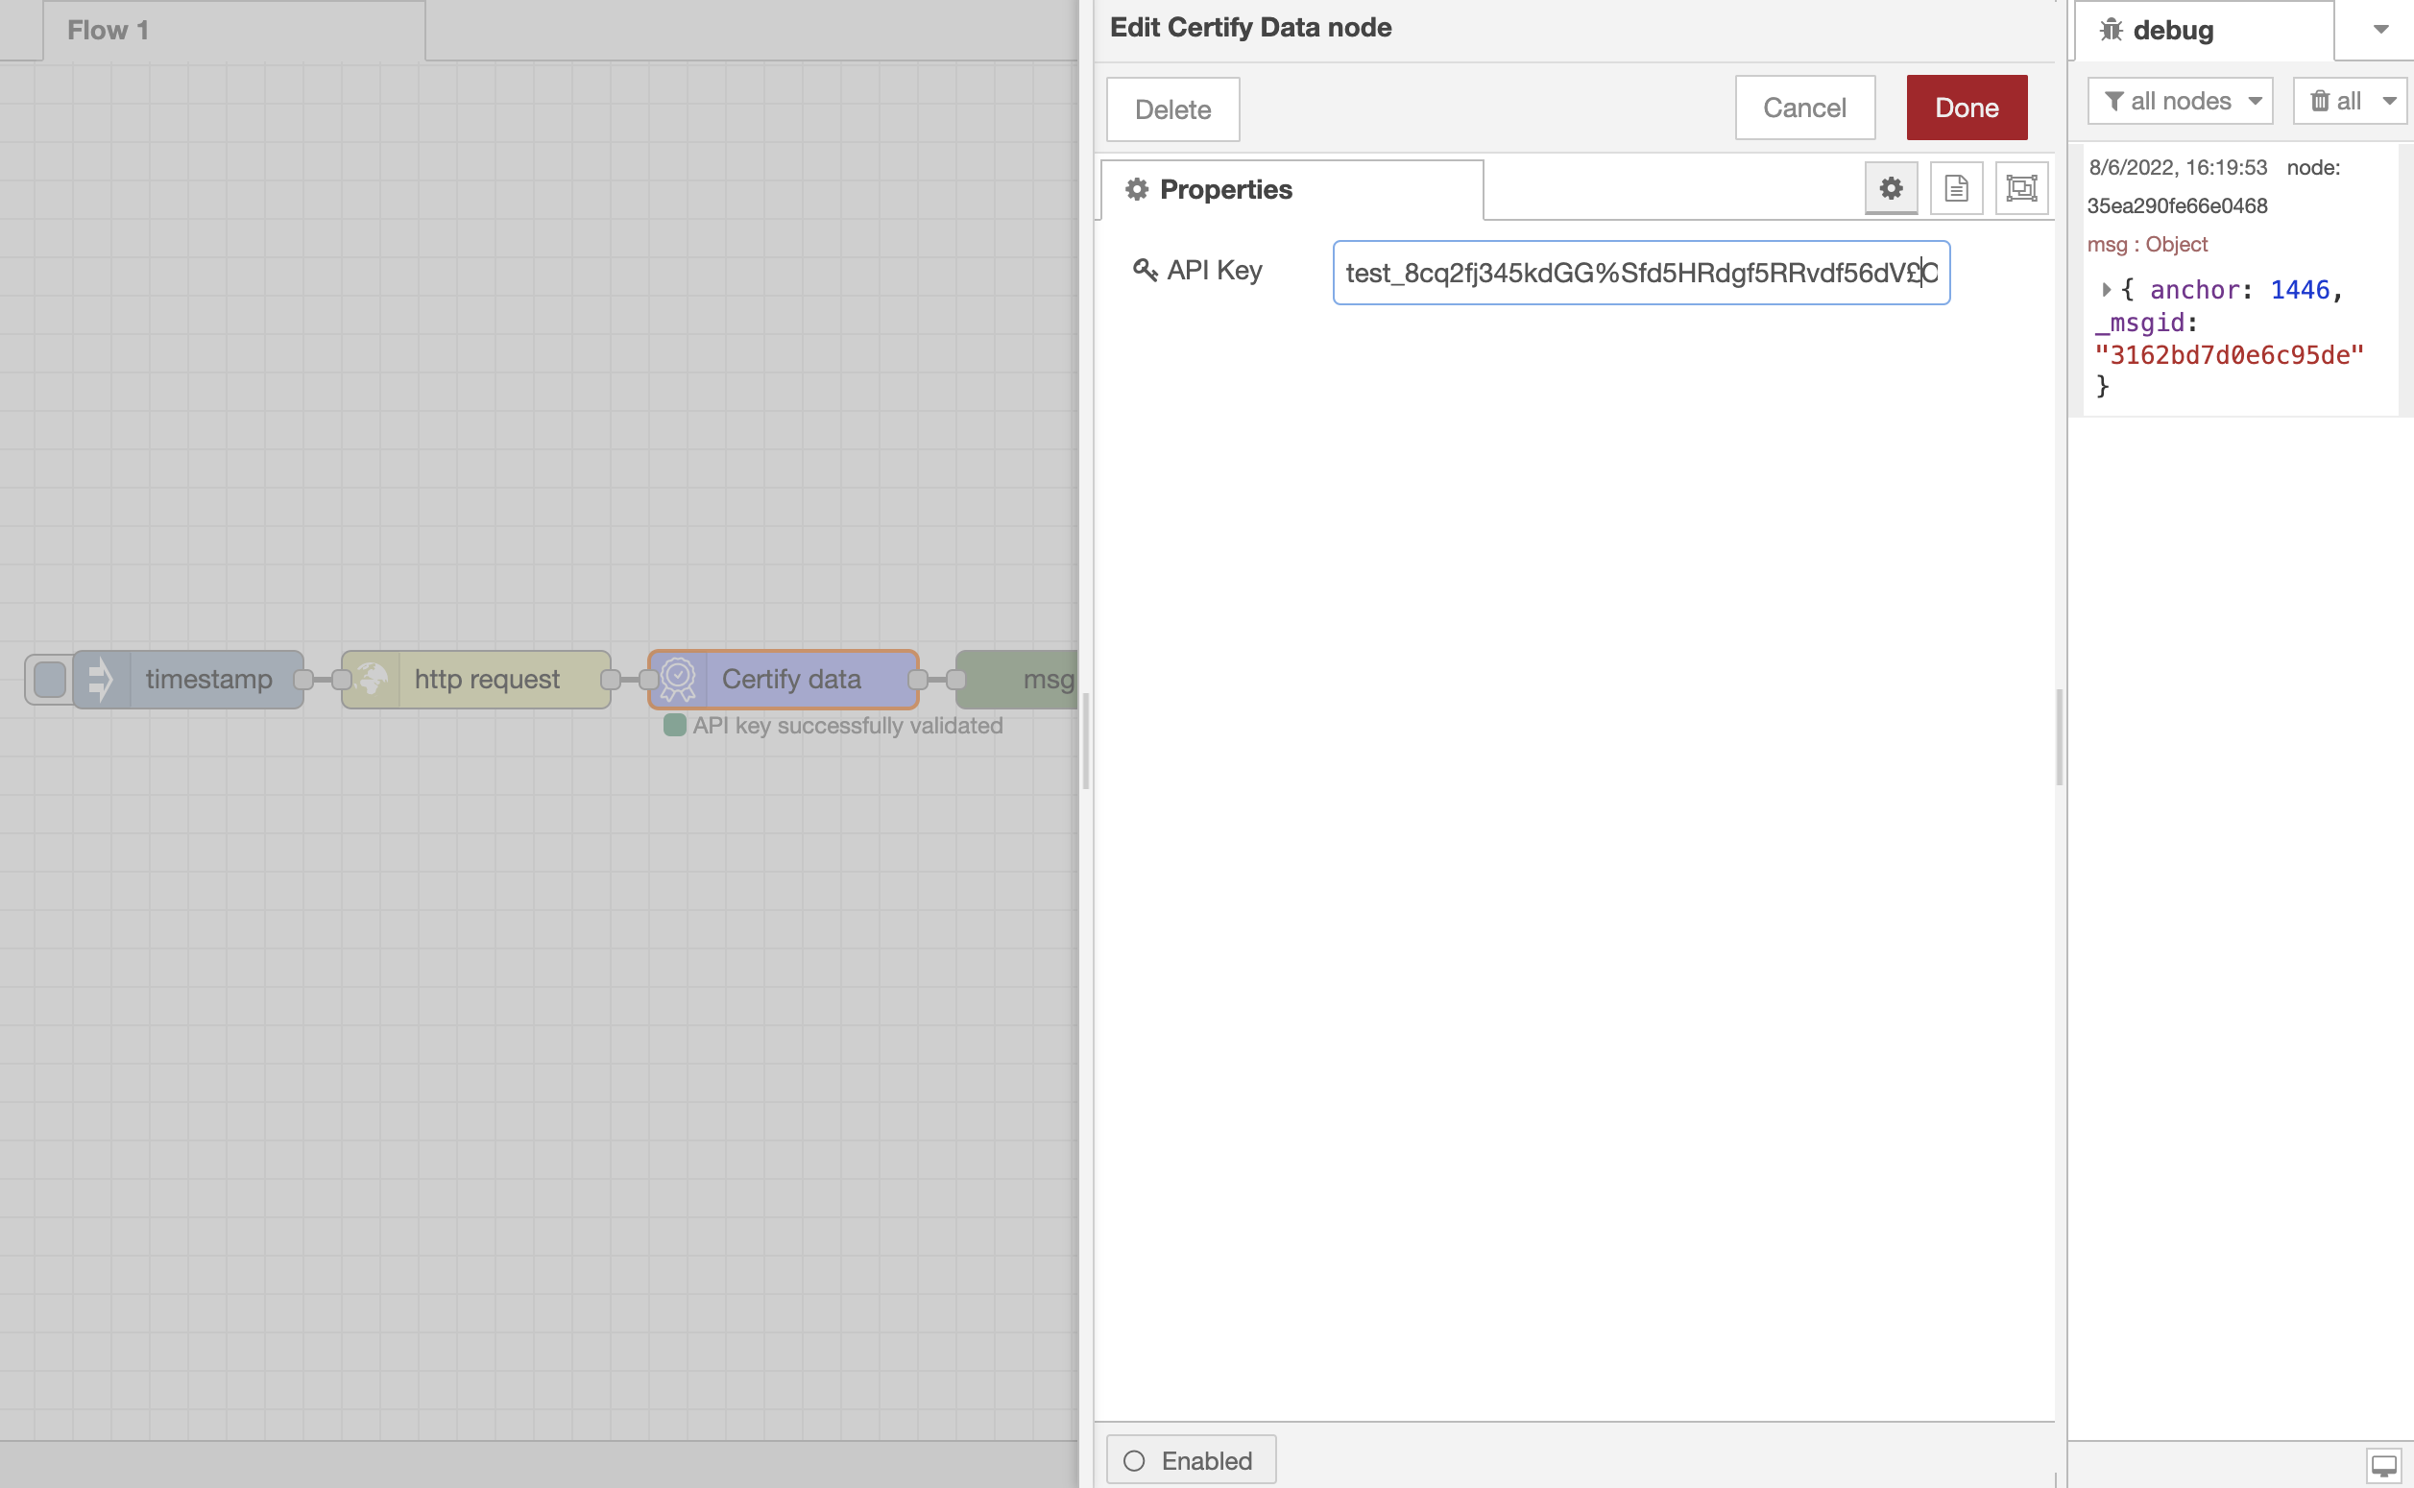
Task: Open sidebar tab list dropdown arrow
Action: pos(2380,30)
